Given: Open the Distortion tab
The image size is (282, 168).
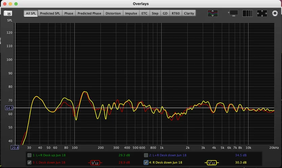Looking at the screenshot, I should [x=113, y=13].
